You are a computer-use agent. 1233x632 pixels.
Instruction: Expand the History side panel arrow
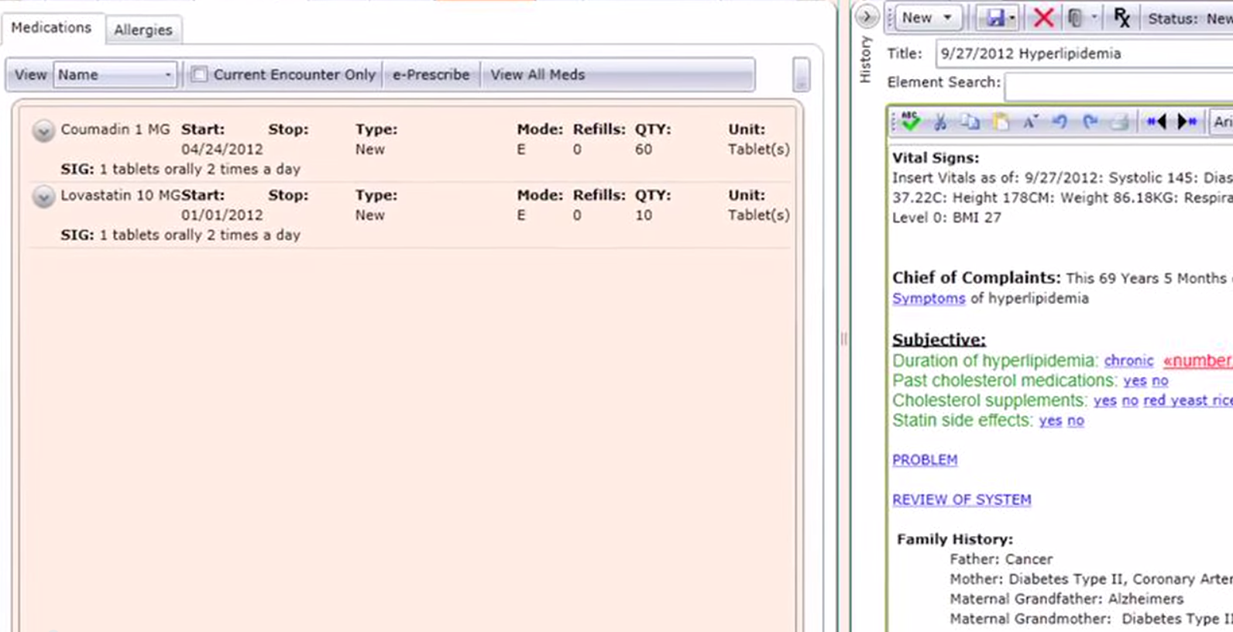pyautogui.click(x=867, y=16)
